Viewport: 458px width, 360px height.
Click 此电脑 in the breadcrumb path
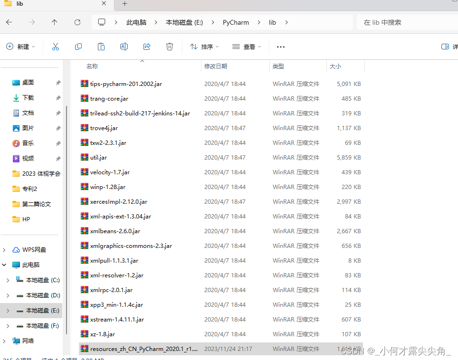pyautogui.click(x=136, y=22)
